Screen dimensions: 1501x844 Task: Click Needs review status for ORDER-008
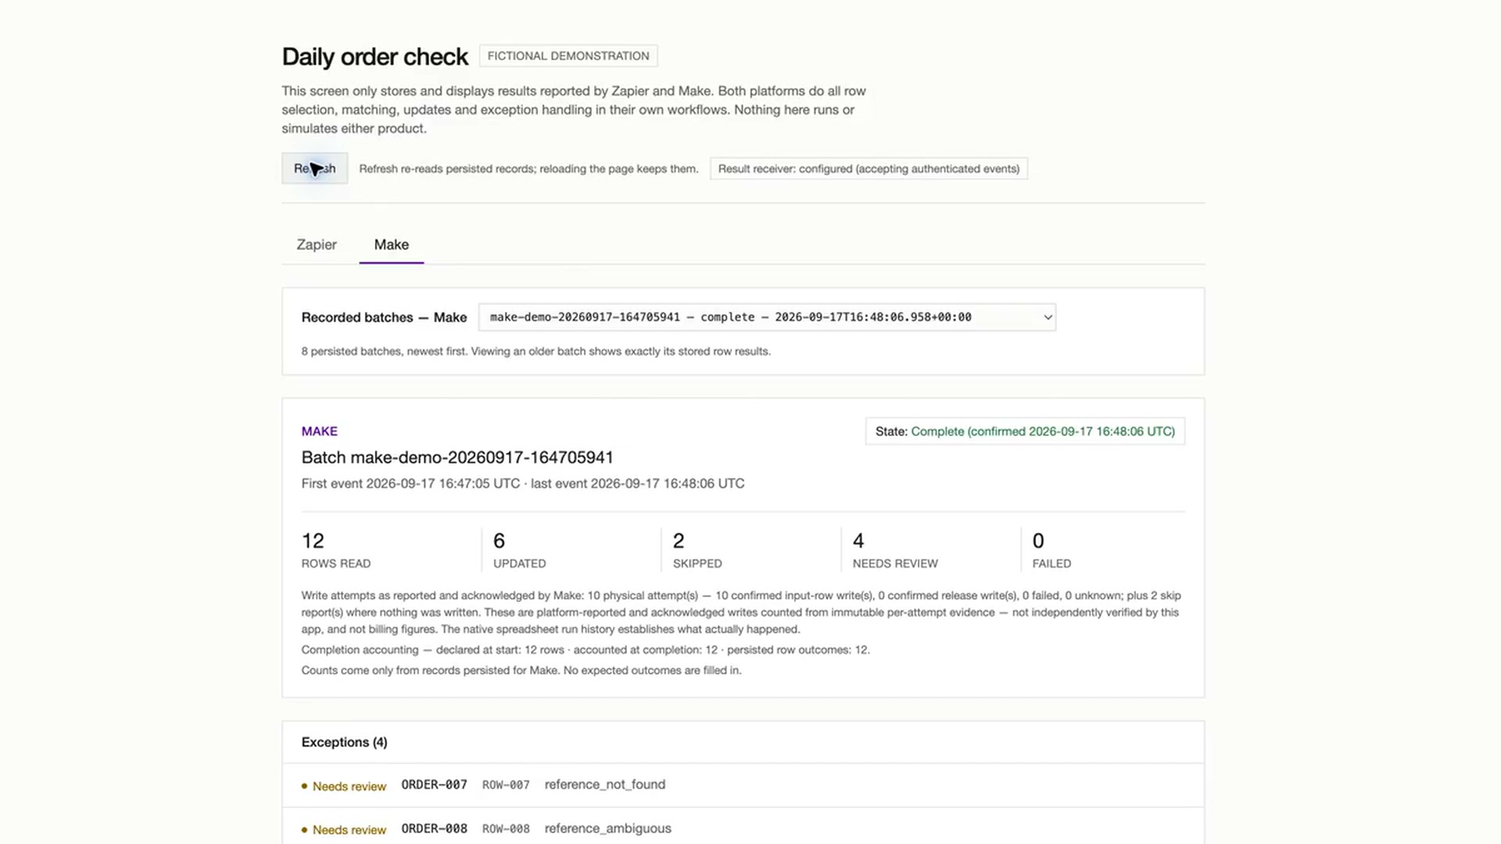coord(344,830)
